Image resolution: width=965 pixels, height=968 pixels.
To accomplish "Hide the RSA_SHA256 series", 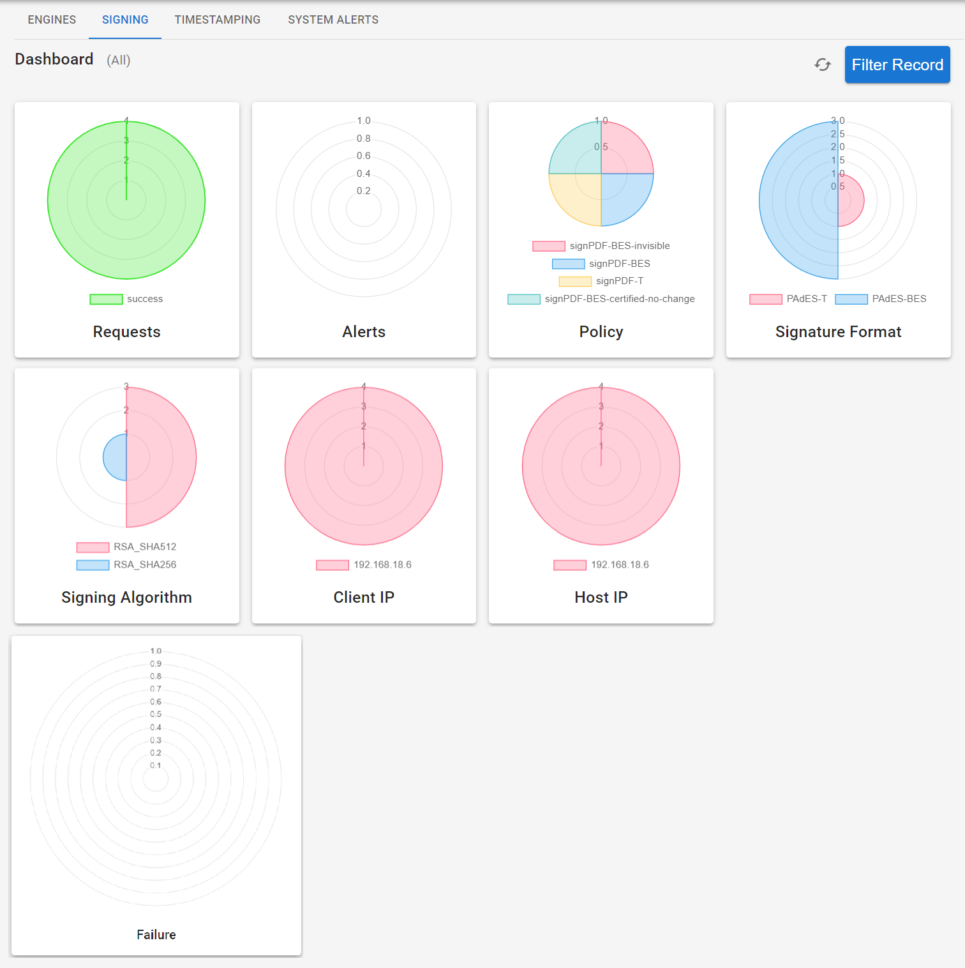I will [x=126, y=564].
